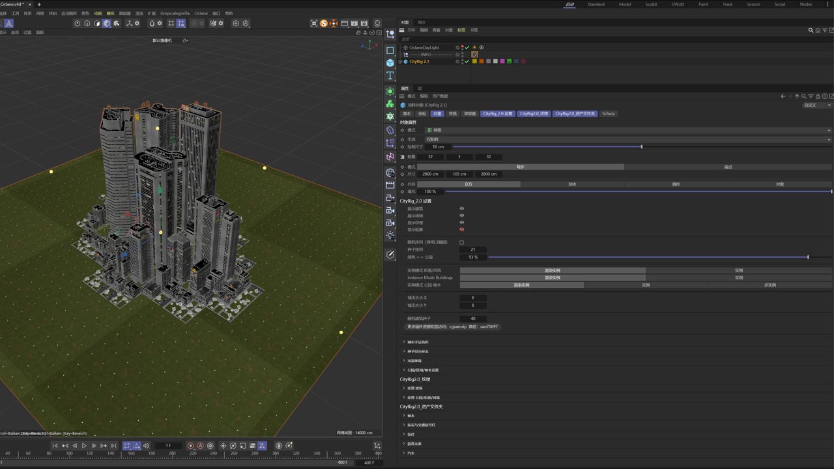Screen dimensions: 834x469
Task: Select the Text spline tool icon
Action: 390,76
